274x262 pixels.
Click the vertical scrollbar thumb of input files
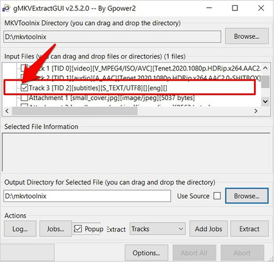265,82
